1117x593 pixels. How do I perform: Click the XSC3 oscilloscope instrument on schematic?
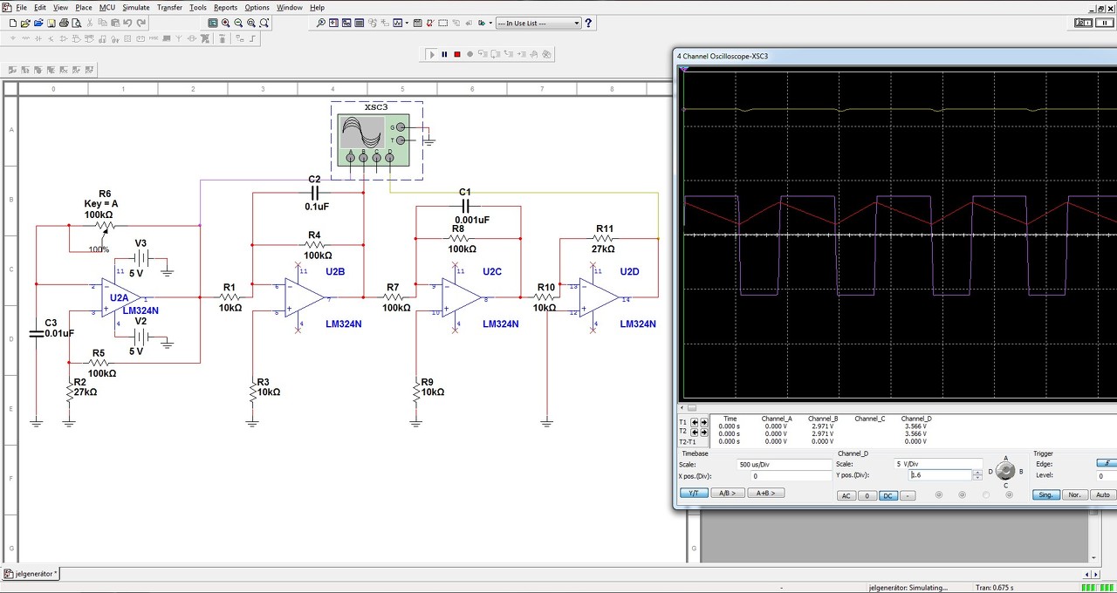pyautogui.click(x=361, y=133)
